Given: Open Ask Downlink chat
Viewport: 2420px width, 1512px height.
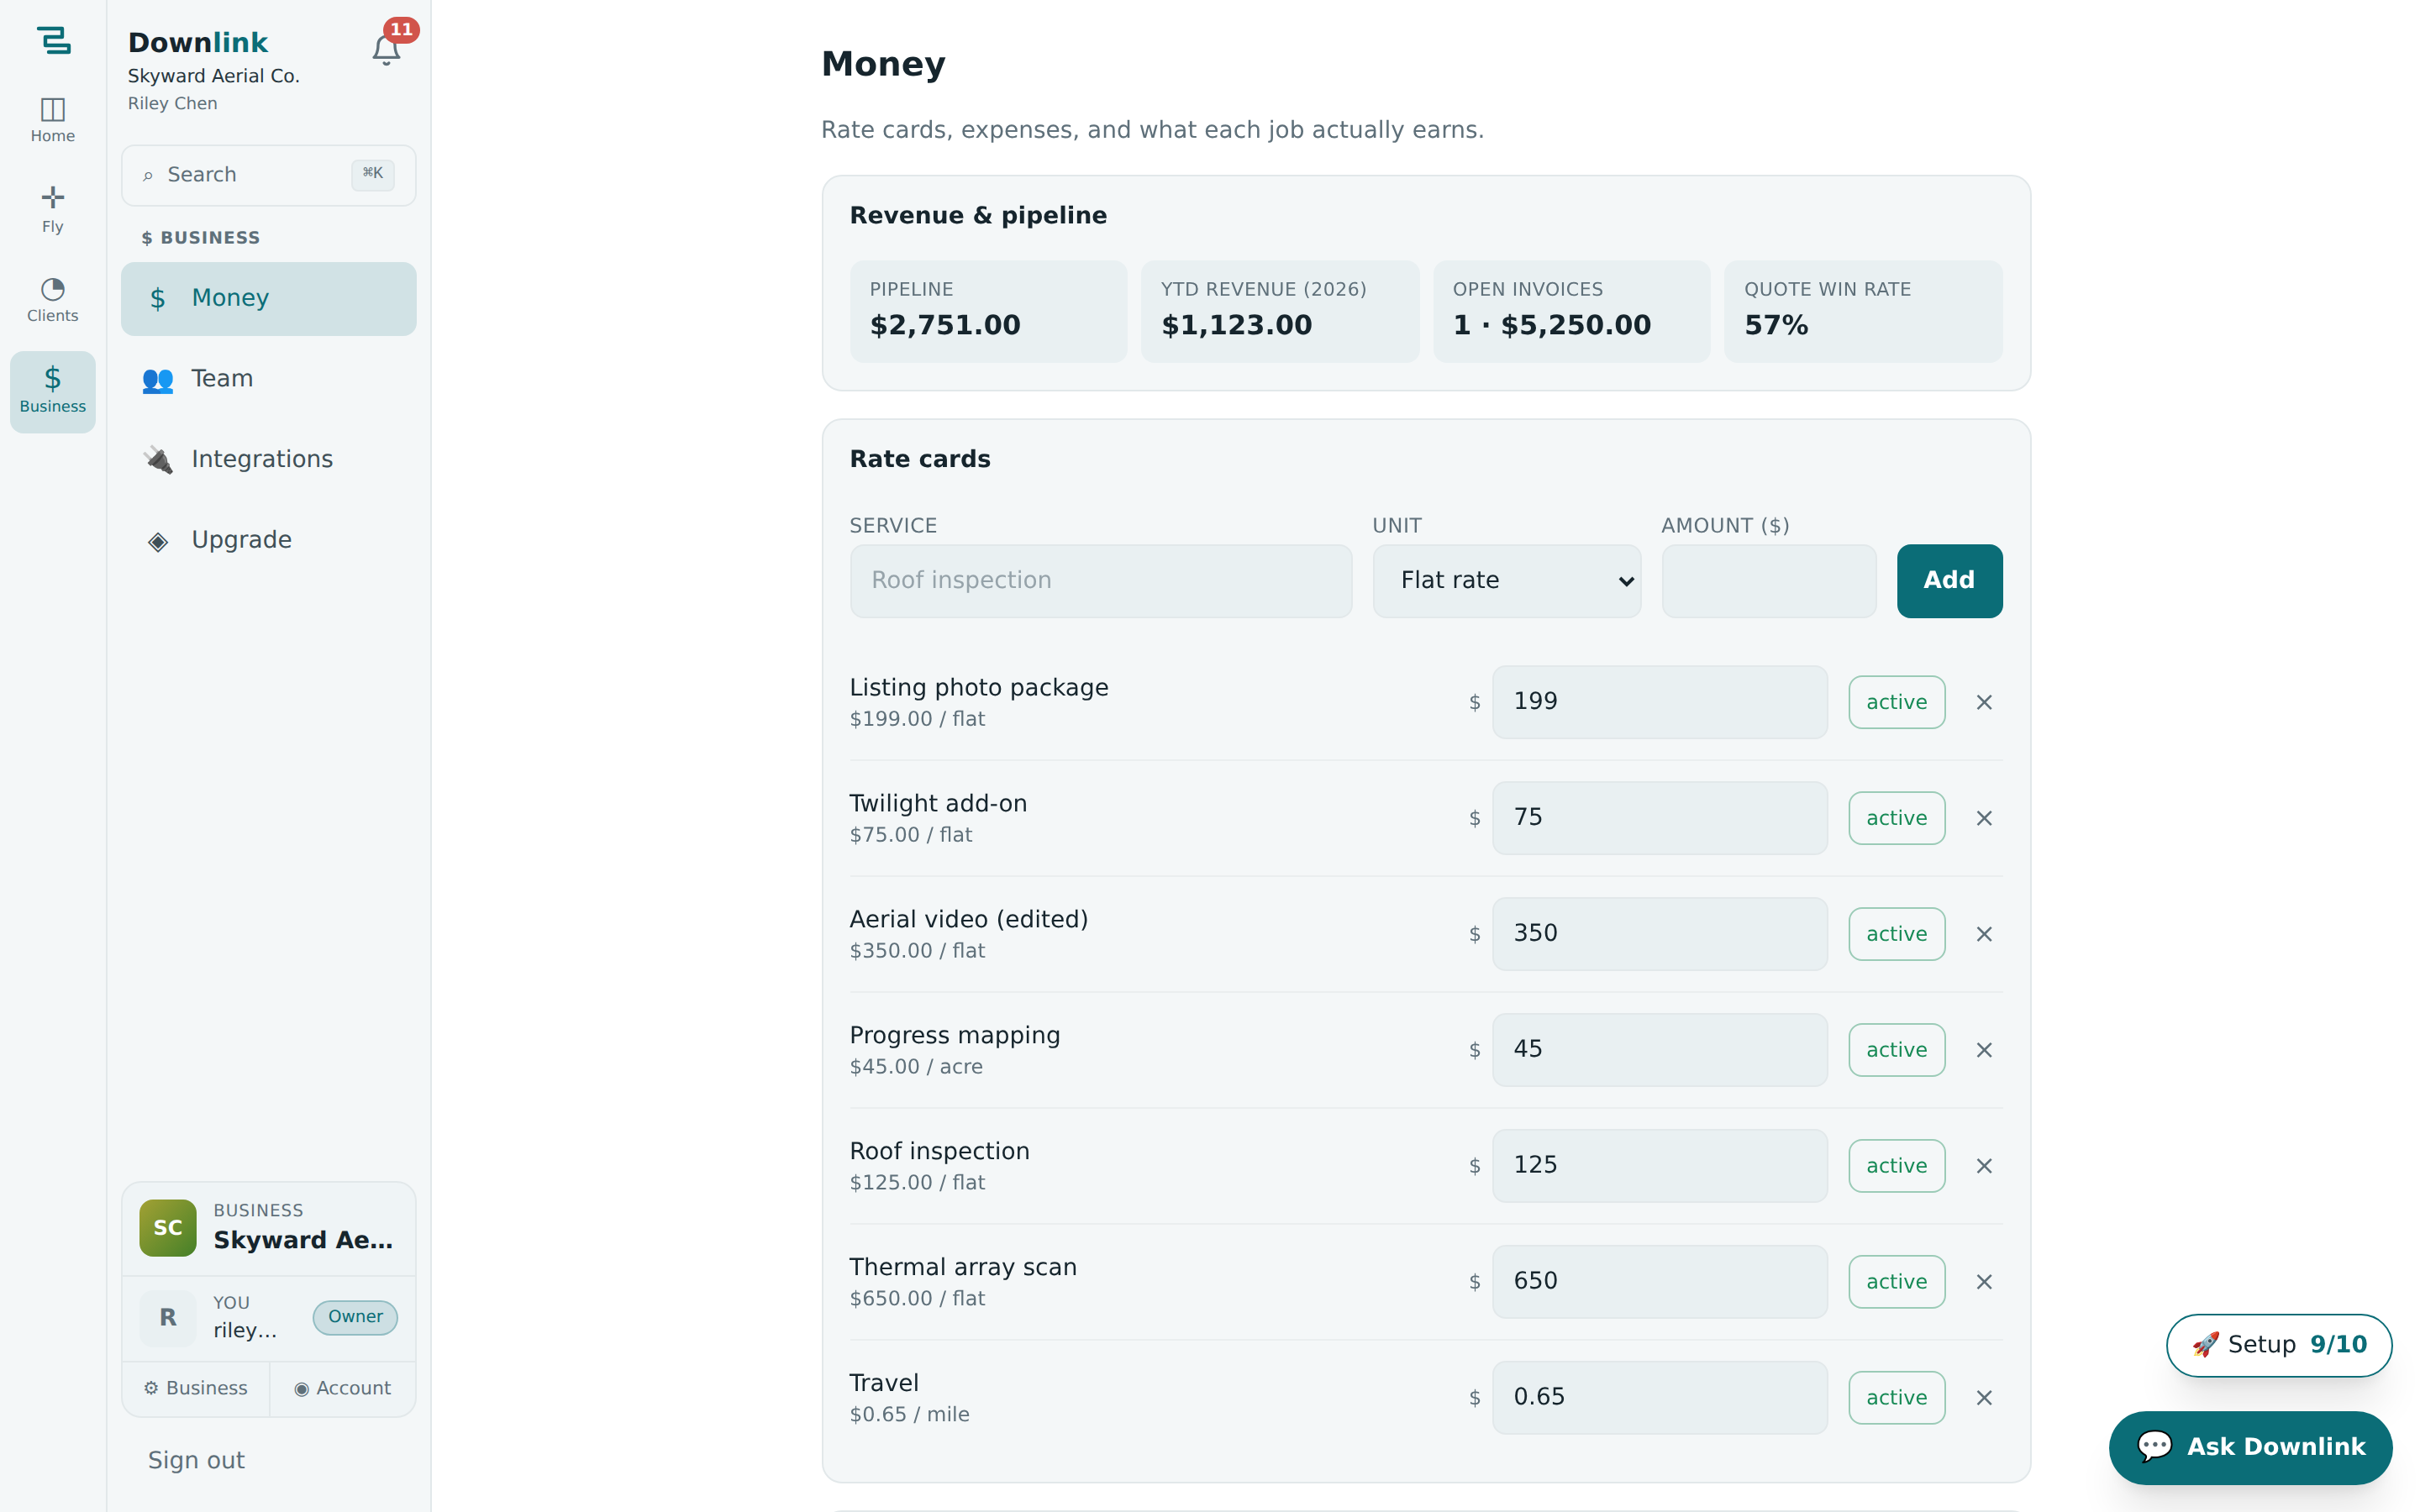Looking at the screenshot, I should tap(2250, 1447).
